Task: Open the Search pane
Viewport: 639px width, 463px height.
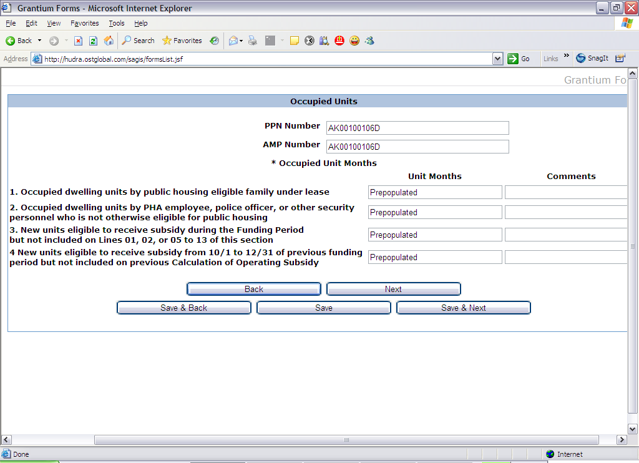Action: [x=138, y=41]
